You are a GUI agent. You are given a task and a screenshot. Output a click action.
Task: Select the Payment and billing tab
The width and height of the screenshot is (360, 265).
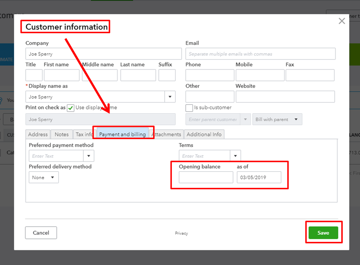pyautogui.click(x=123, y=134)
